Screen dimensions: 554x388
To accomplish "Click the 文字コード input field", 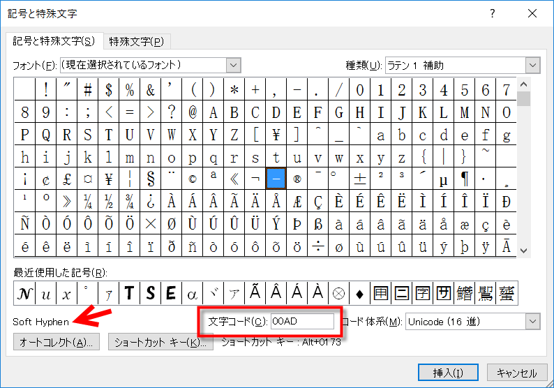I will pyautogui.click(x=303, y=321).
